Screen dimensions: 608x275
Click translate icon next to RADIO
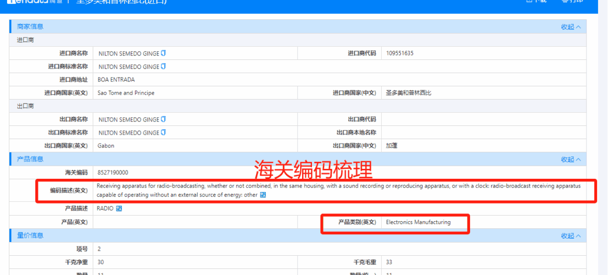click(x=119, y=208)
